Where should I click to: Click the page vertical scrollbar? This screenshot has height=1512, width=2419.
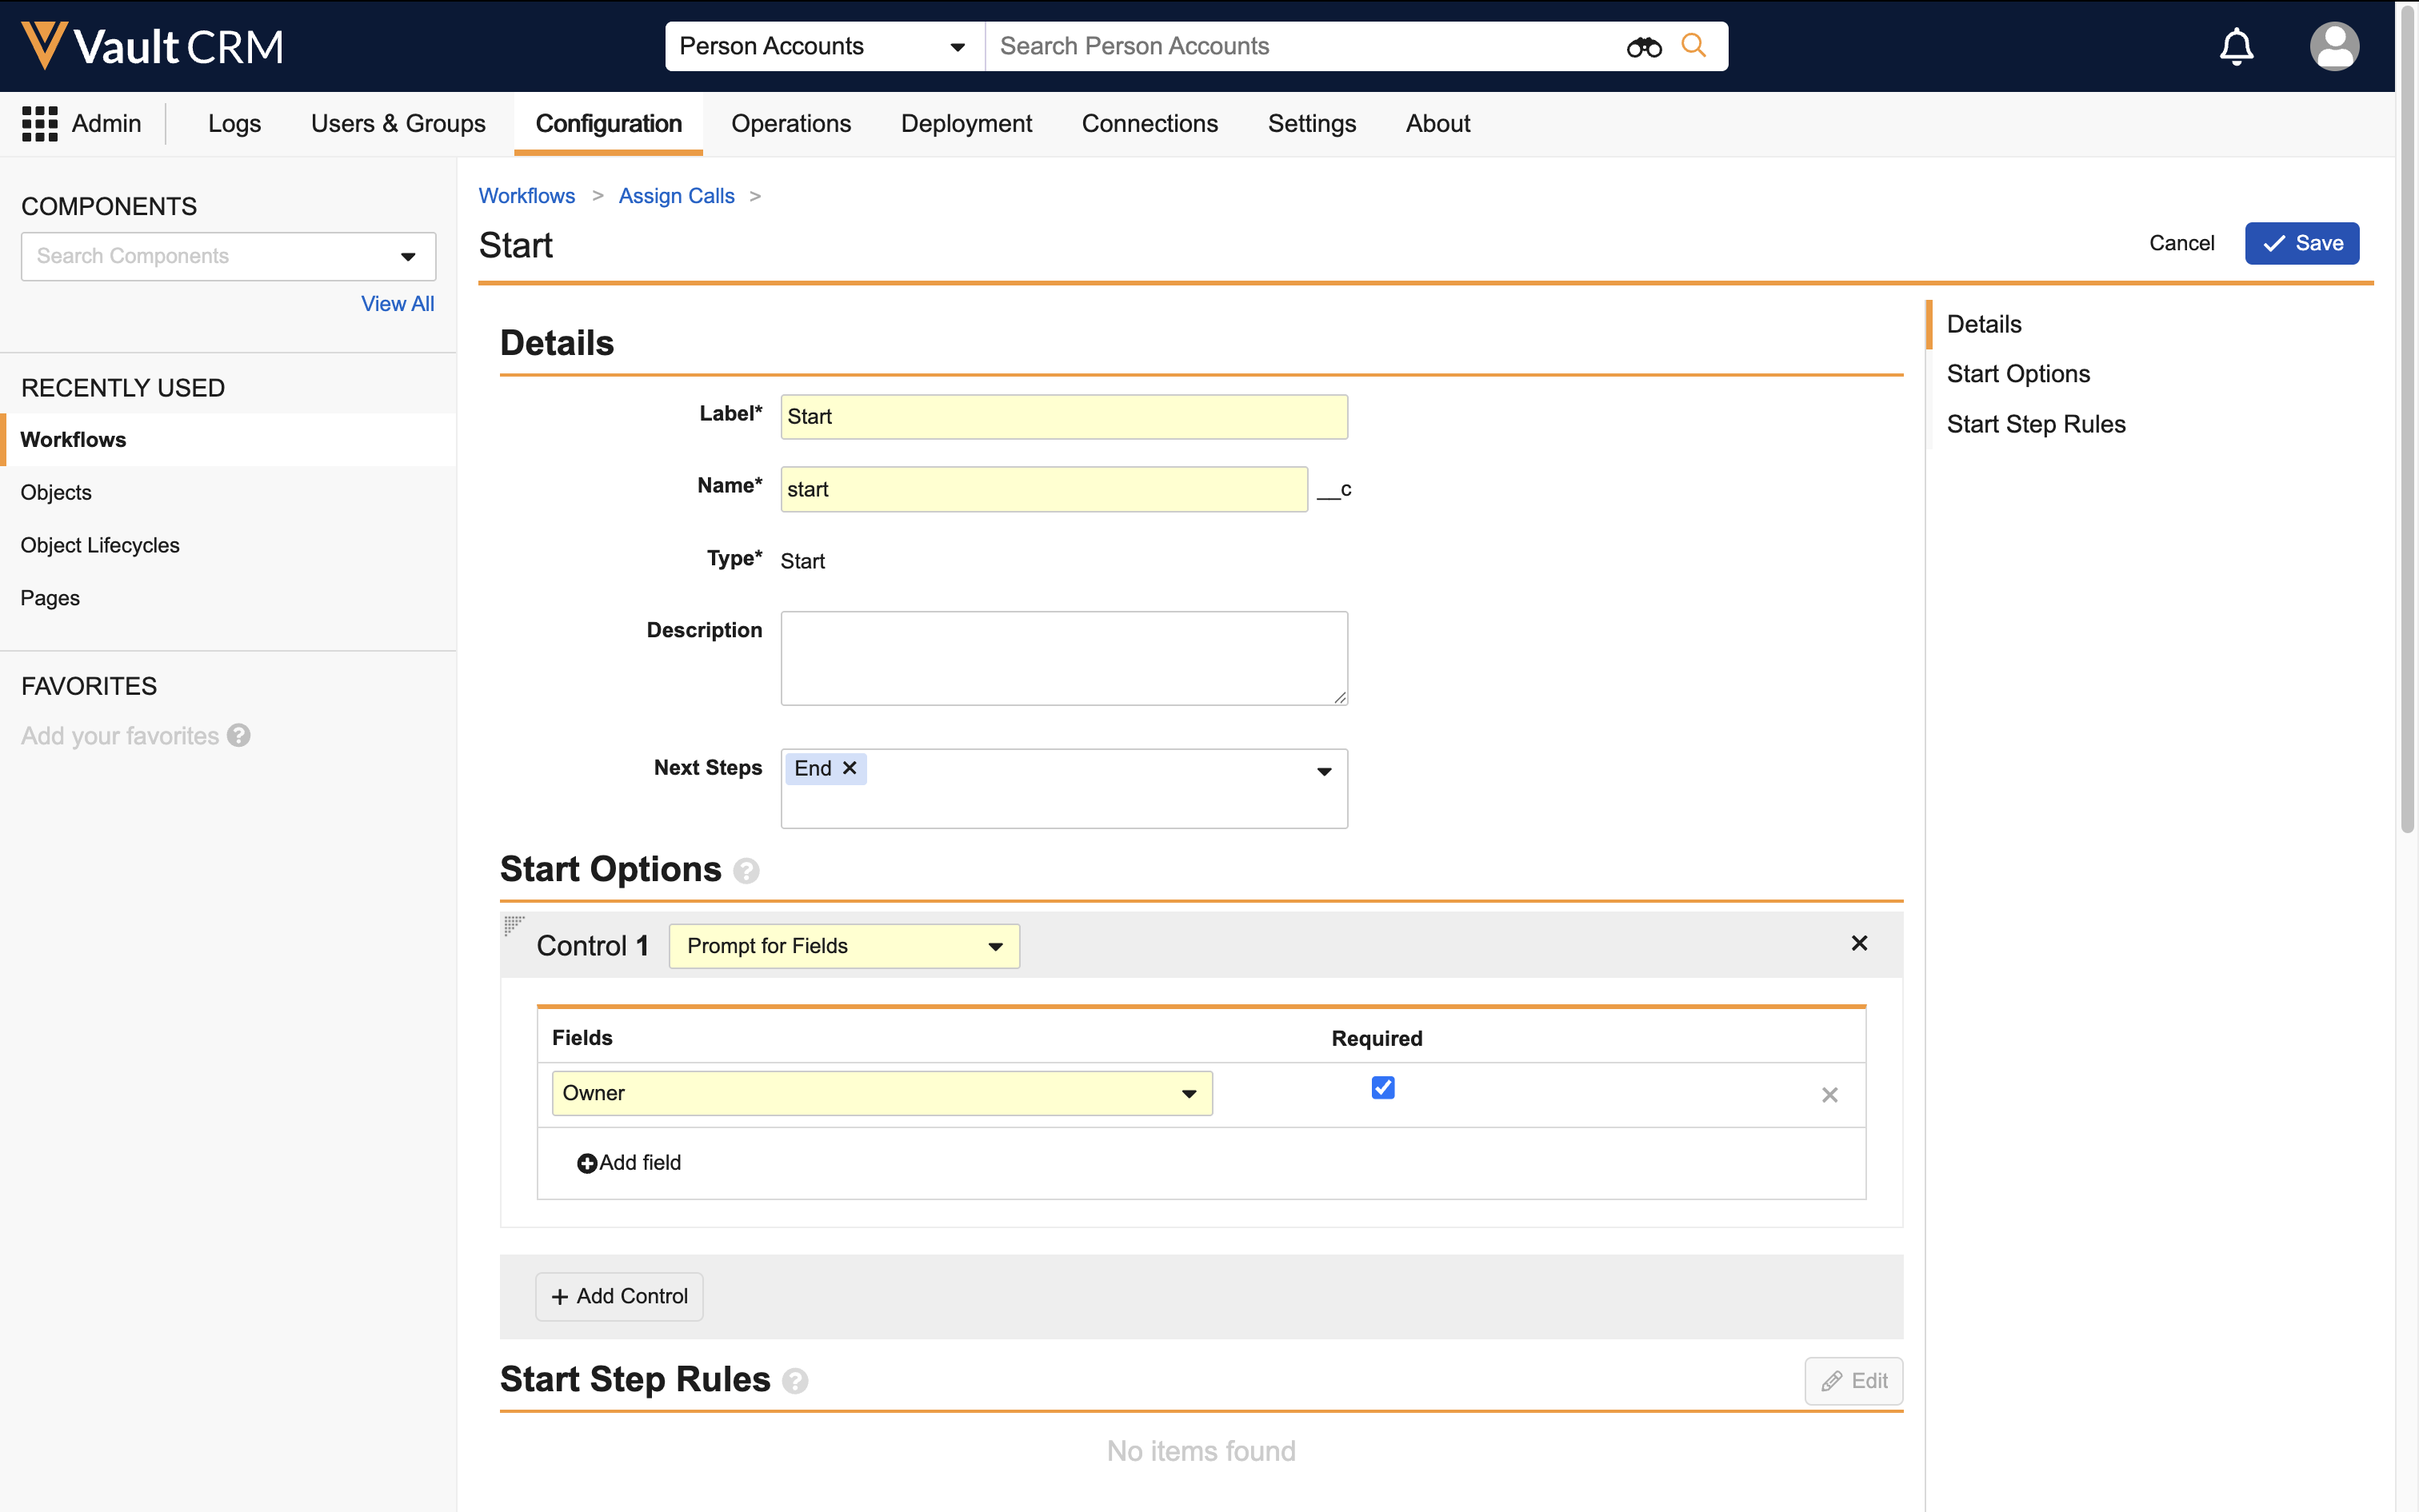coord(2406,420)
